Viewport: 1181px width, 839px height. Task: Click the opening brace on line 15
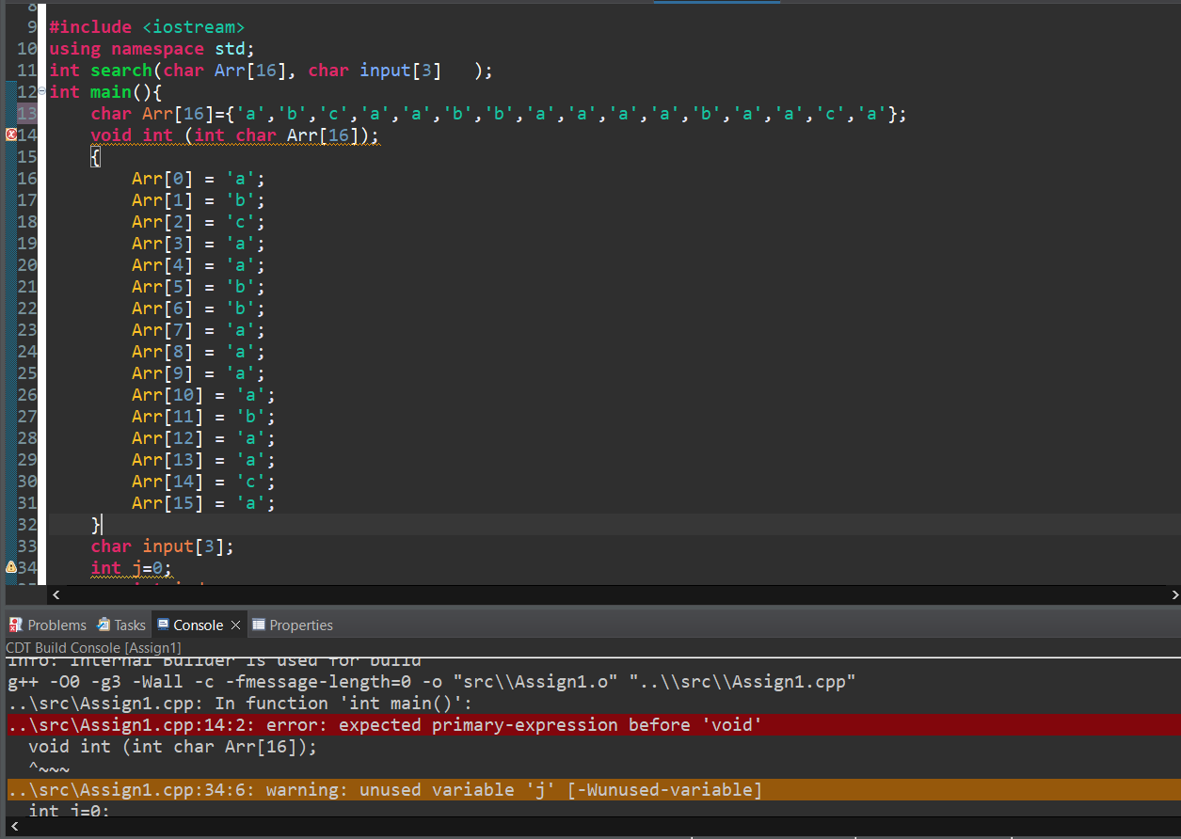click(x=95, y=157)
